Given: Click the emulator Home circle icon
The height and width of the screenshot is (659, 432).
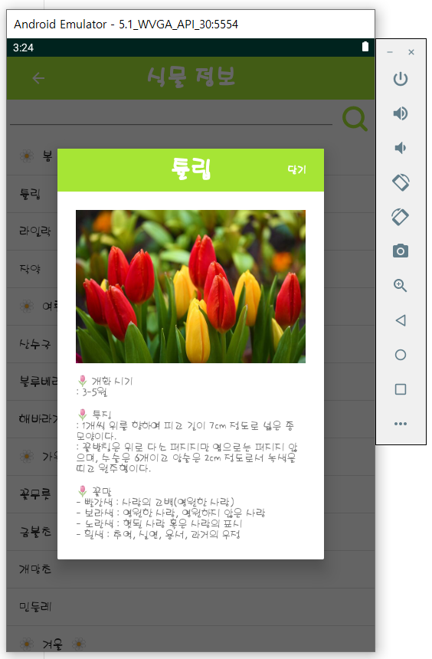Looking at the screenshot, I should (x=401, y=355).
